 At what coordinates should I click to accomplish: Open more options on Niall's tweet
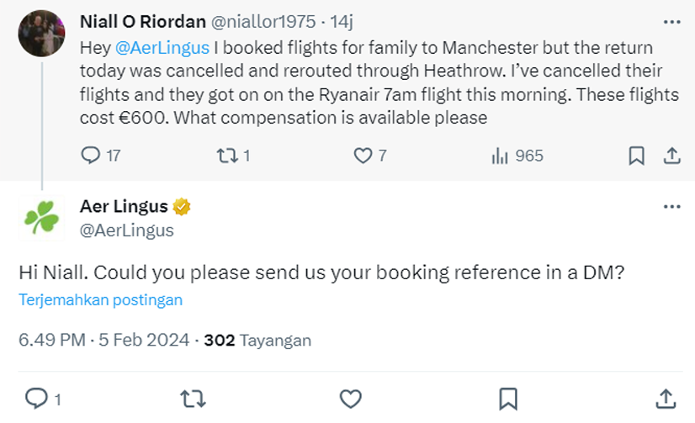(x=671, y=21)
